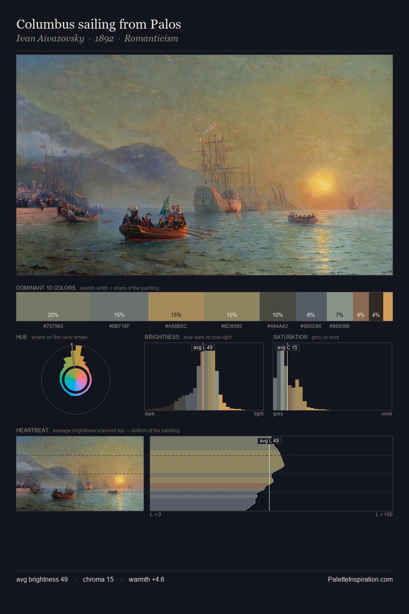Click the 'light' axis label

[258, 414]
